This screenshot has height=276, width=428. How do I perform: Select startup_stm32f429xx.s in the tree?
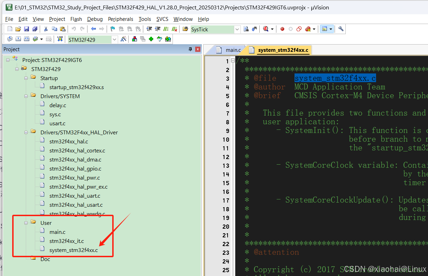pos(76,87)
